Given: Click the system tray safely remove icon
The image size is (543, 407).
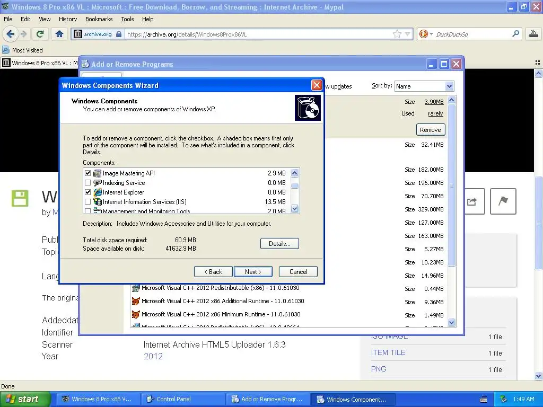Looking at the screenshot, I should (504, 400).
